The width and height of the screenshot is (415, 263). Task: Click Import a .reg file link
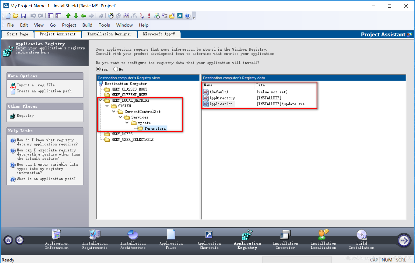(36, 85)
